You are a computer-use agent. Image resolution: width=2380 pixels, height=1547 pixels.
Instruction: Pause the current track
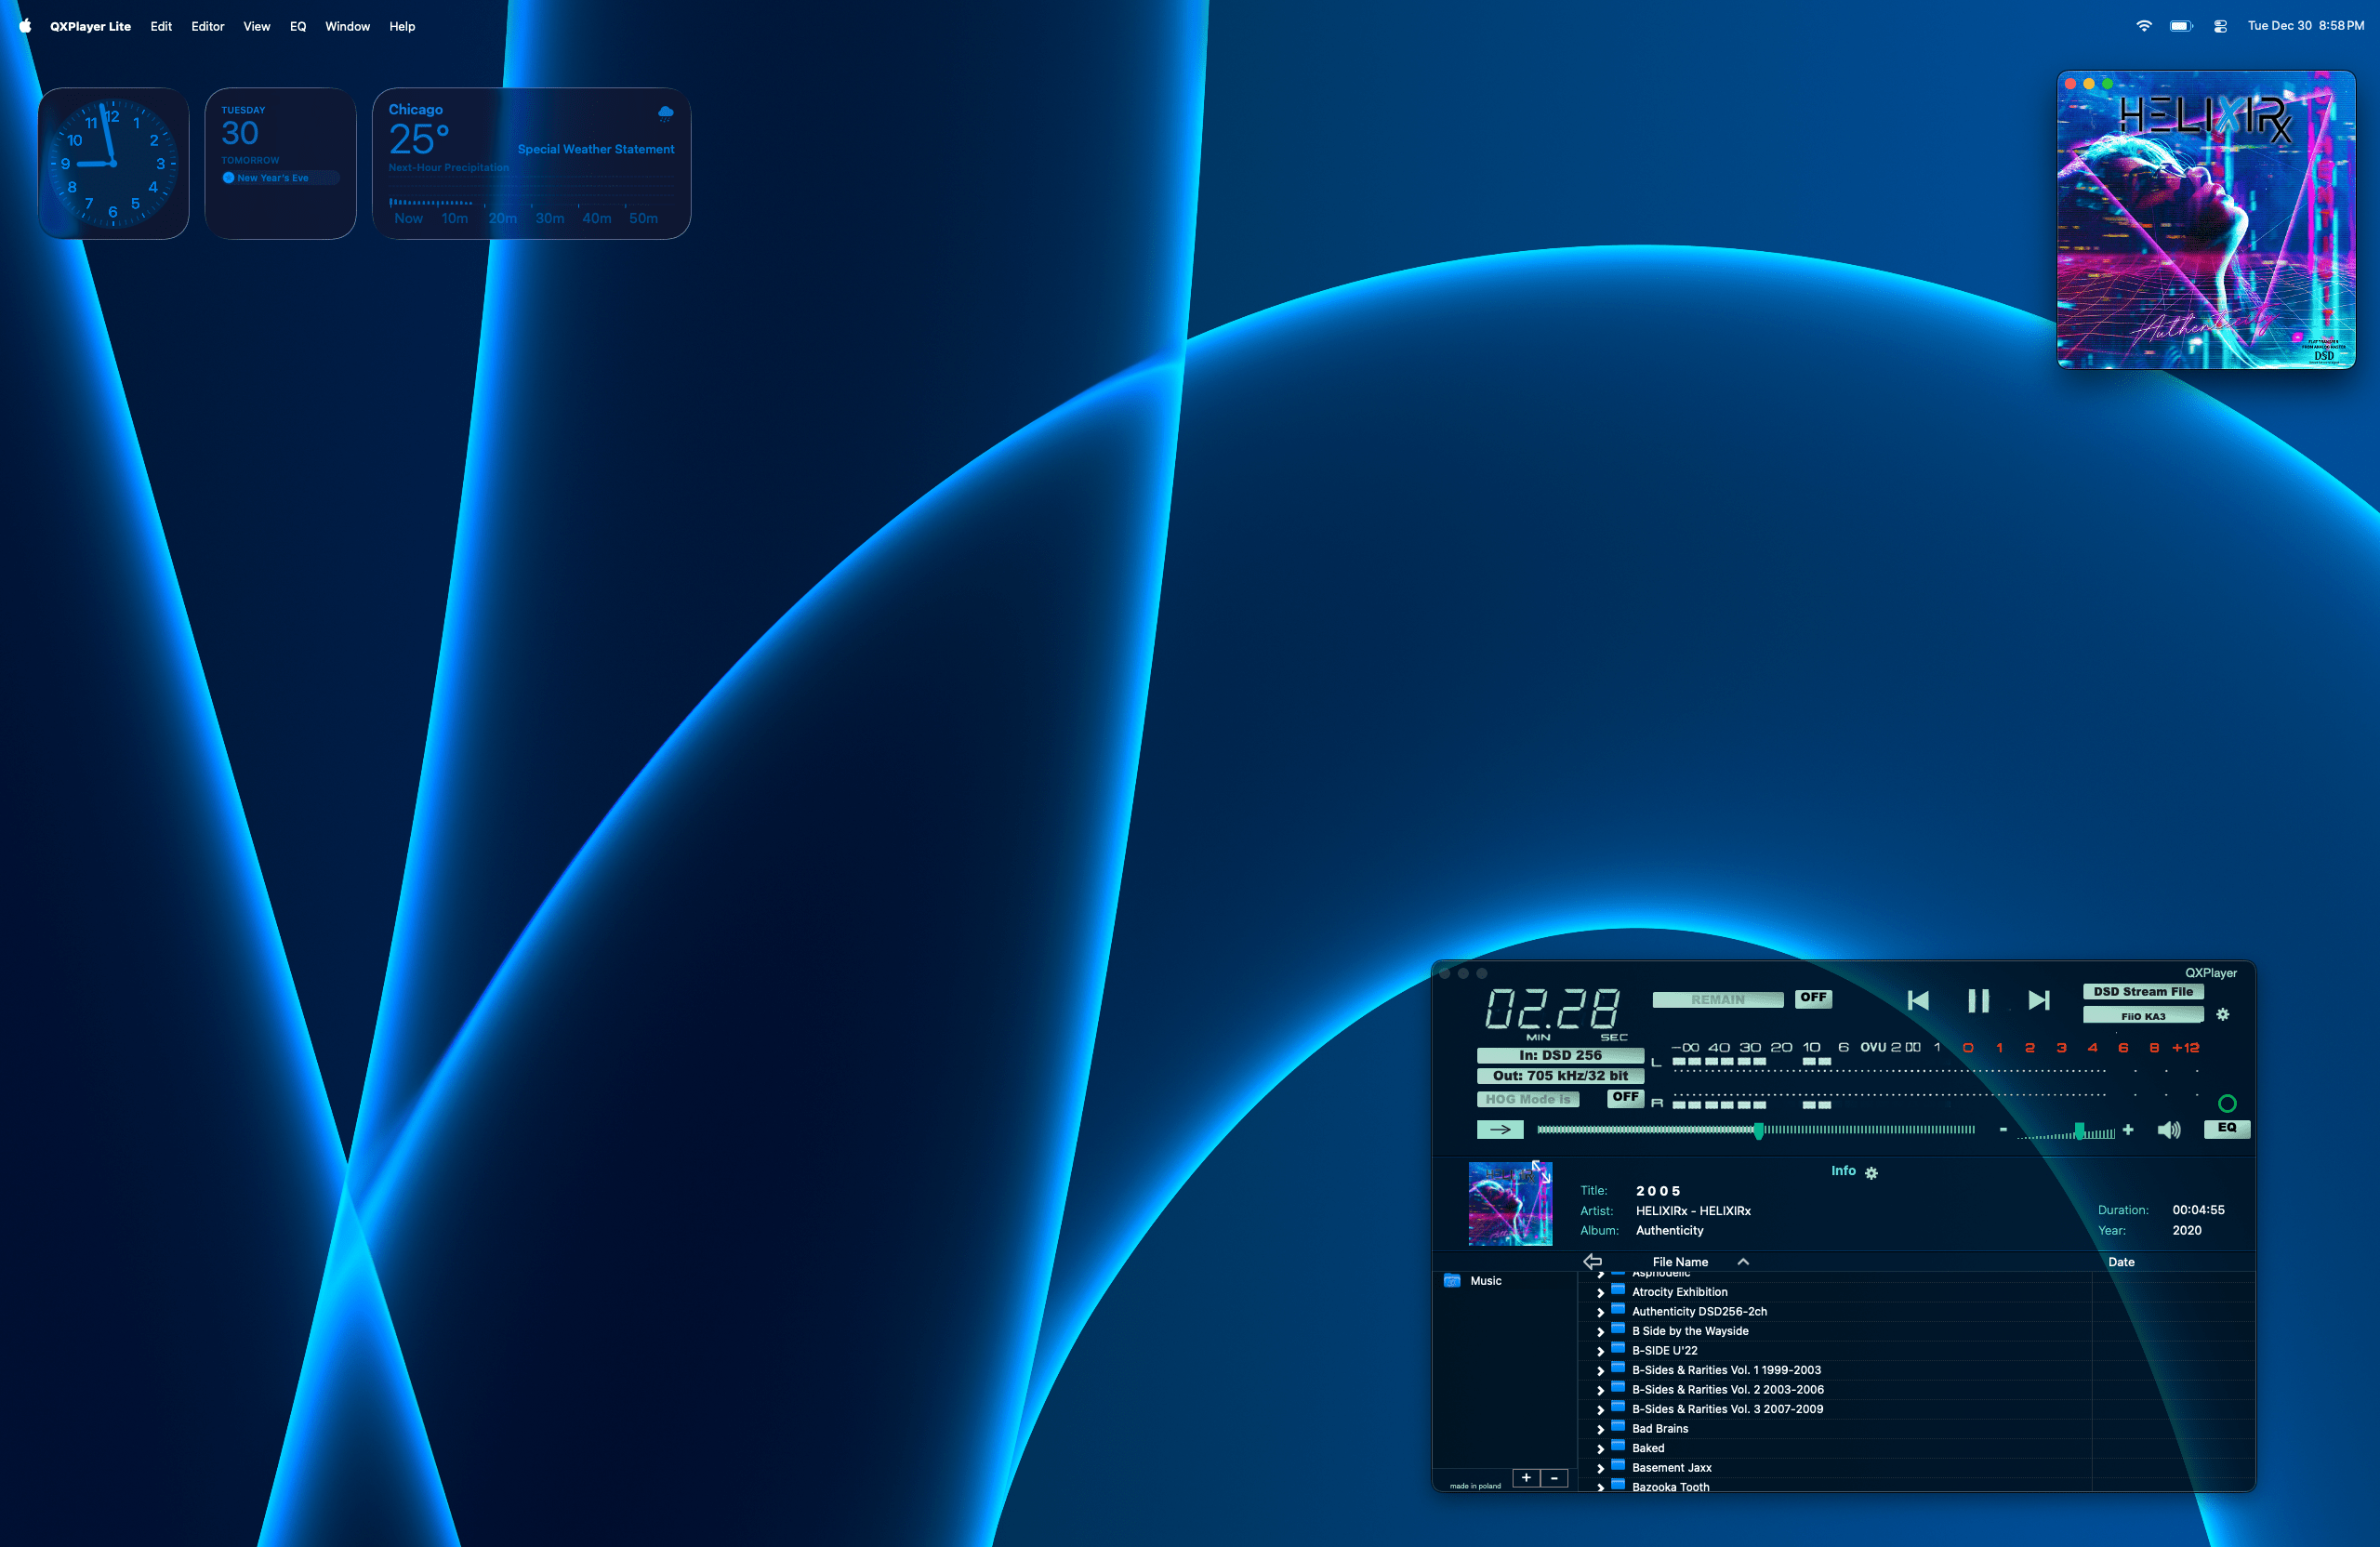point(1978,1001)
